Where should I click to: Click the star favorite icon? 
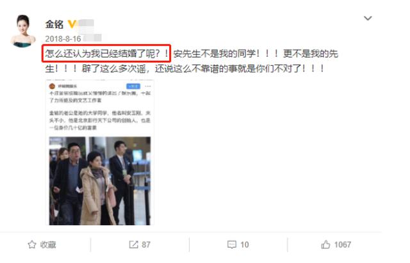[32, 244]
